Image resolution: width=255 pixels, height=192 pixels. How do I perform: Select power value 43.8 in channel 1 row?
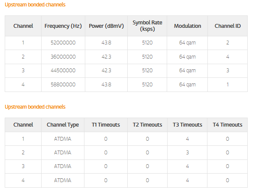pos(106,43)
